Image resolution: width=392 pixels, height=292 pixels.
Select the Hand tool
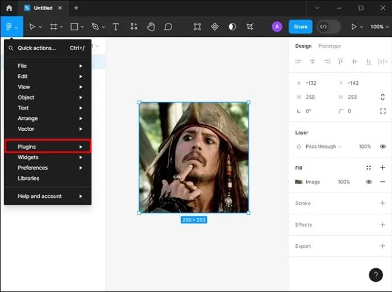click(151, 27)
